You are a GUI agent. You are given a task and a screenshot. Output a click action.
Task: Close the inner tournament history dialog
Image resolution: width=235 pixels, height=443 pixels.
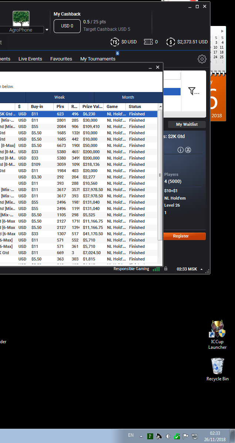(158, 67)
